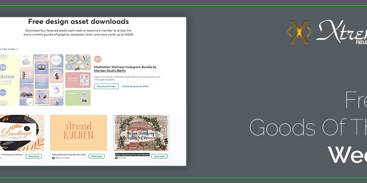The width and height of the screenshot is (367, 183).
Task: Download Streusel Kuchen Handwritten Serif
Action: [97, 156]
